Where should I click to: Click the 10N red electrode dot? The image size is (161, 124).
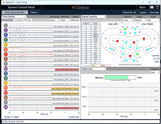click(x=134, y=42)
